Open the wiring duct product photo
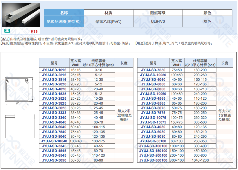The height and width of the screenshot is (170, 238). coord(21,15)
